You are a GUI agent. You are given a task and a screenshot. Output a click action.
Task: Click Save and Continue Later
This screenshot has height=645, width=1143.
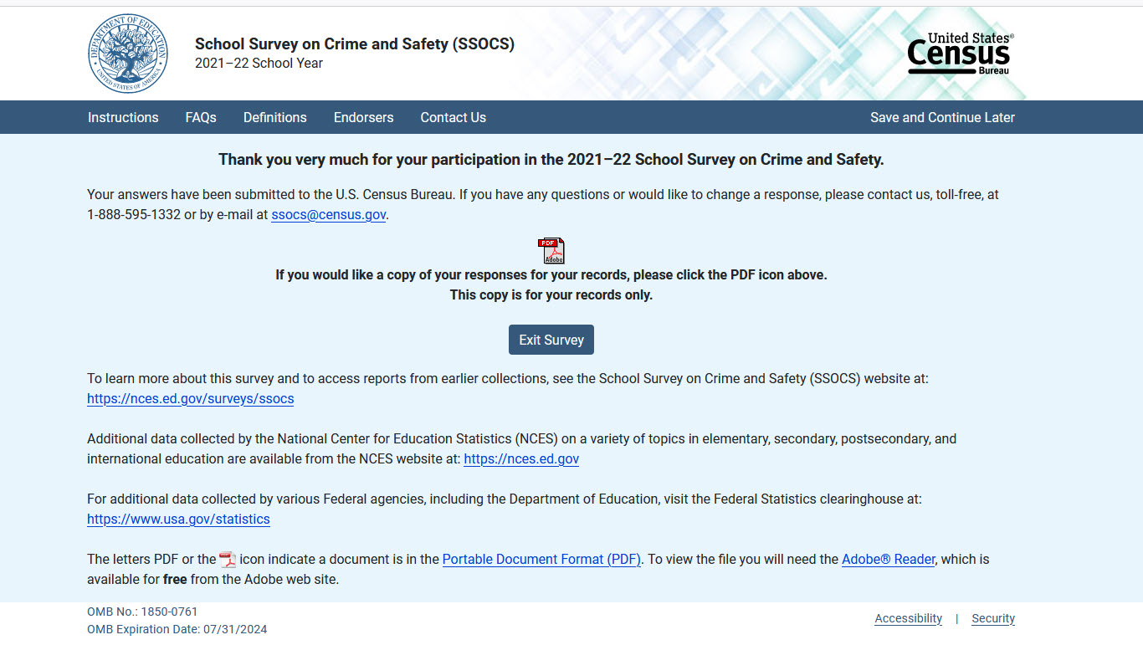pos(942,117)
